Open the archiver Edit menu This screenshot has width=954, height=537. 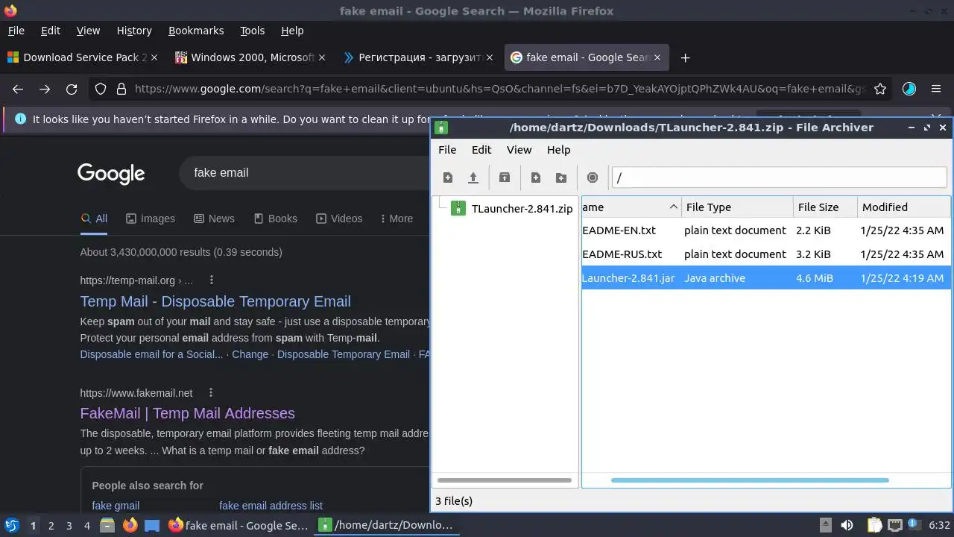point(481,149)
